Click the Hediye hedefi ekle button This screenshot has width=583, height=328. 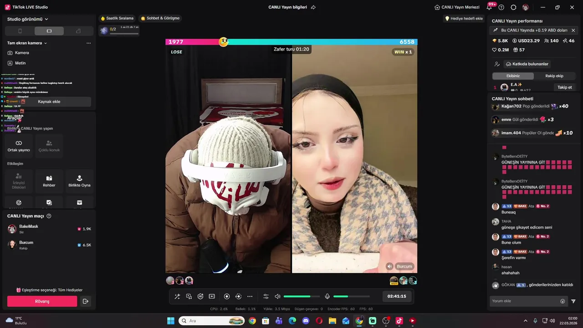(x=464, y=19)
